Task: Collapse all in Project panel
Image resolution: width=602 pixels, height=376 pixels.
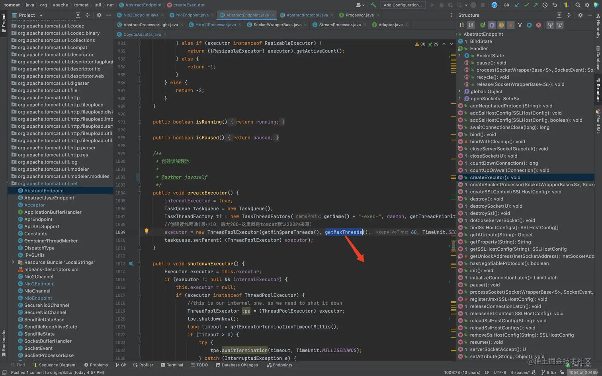Action: coord(88,15)
